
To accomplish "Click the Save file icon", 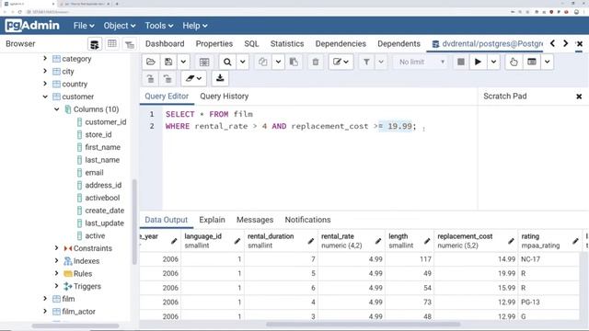I will click(168, 62).
